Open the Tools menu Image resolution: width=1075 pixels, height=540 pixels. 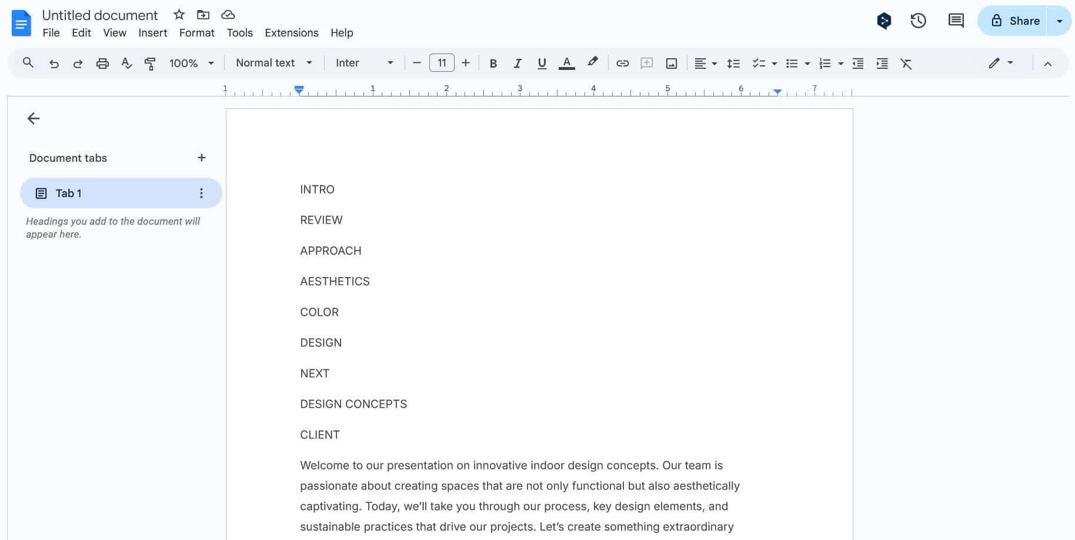(240, 33)
